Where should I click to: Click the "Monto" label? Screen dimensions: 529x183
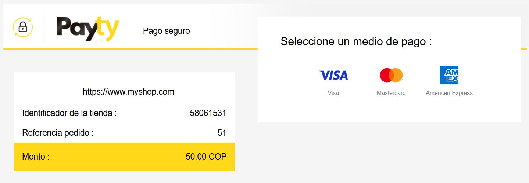click(x=36, y=157)
